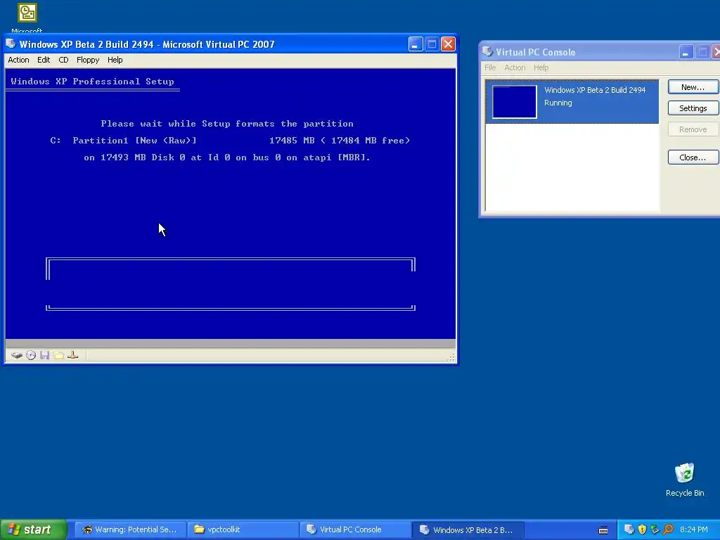Select the Microsoft desktop icon
This screenshot has height=540, width=720.
point(27,18)
